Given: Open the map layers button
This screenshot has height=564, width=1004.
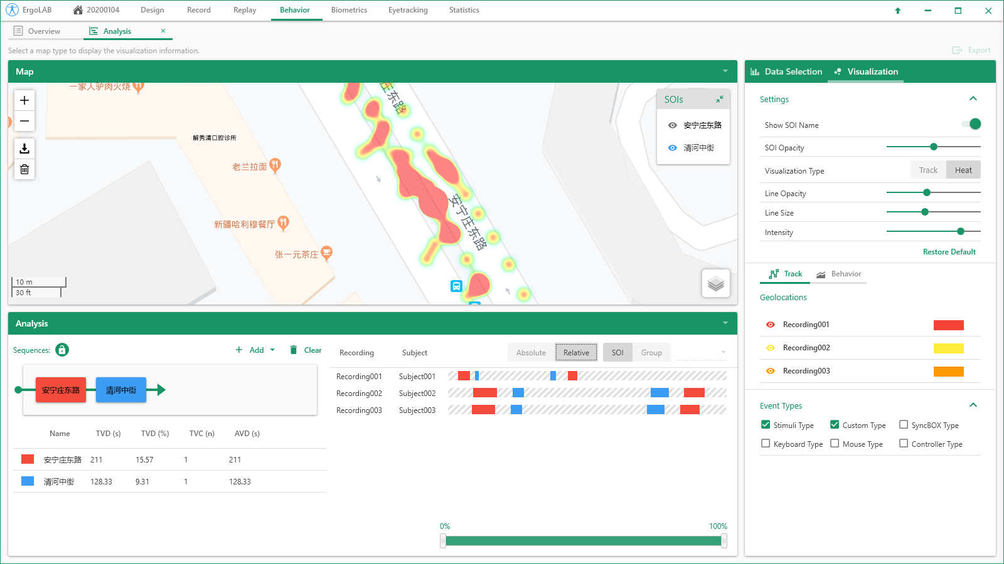Looking at the screenshot, I should pyautogui.click(x=716, y=284).
